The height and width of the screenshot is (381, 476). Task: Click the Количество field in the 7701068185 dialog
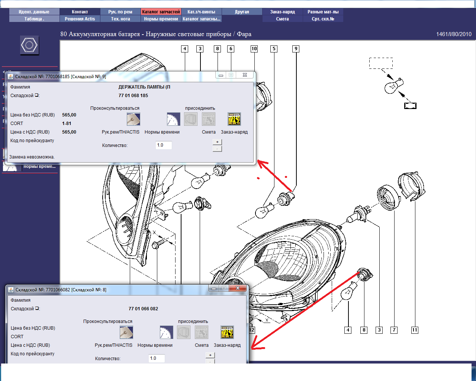point(164,145)
